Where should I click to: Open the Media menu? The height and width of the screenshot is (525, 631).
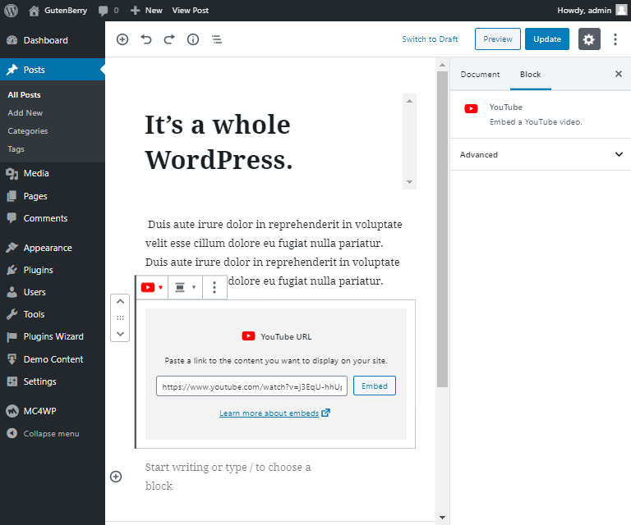(53, 173)
